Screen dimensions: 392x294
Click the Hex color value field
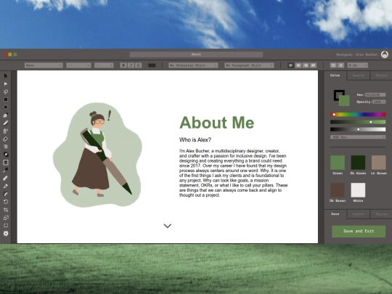(x=375, y=95)
